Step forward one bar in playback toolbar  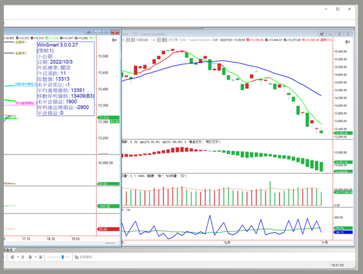tap(30, 257)
